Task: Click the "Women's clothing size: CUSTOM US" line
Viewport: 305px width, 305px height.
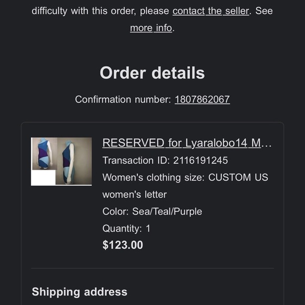Action: pos(185,177)
